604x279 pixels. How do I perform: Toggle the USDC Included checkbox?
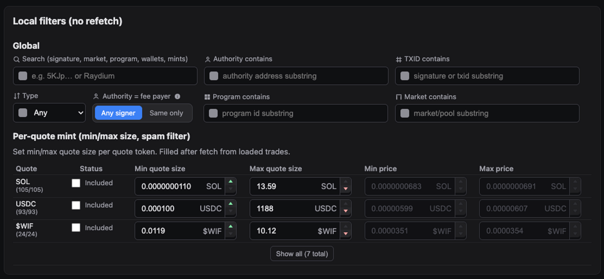(x=76, y=205)
